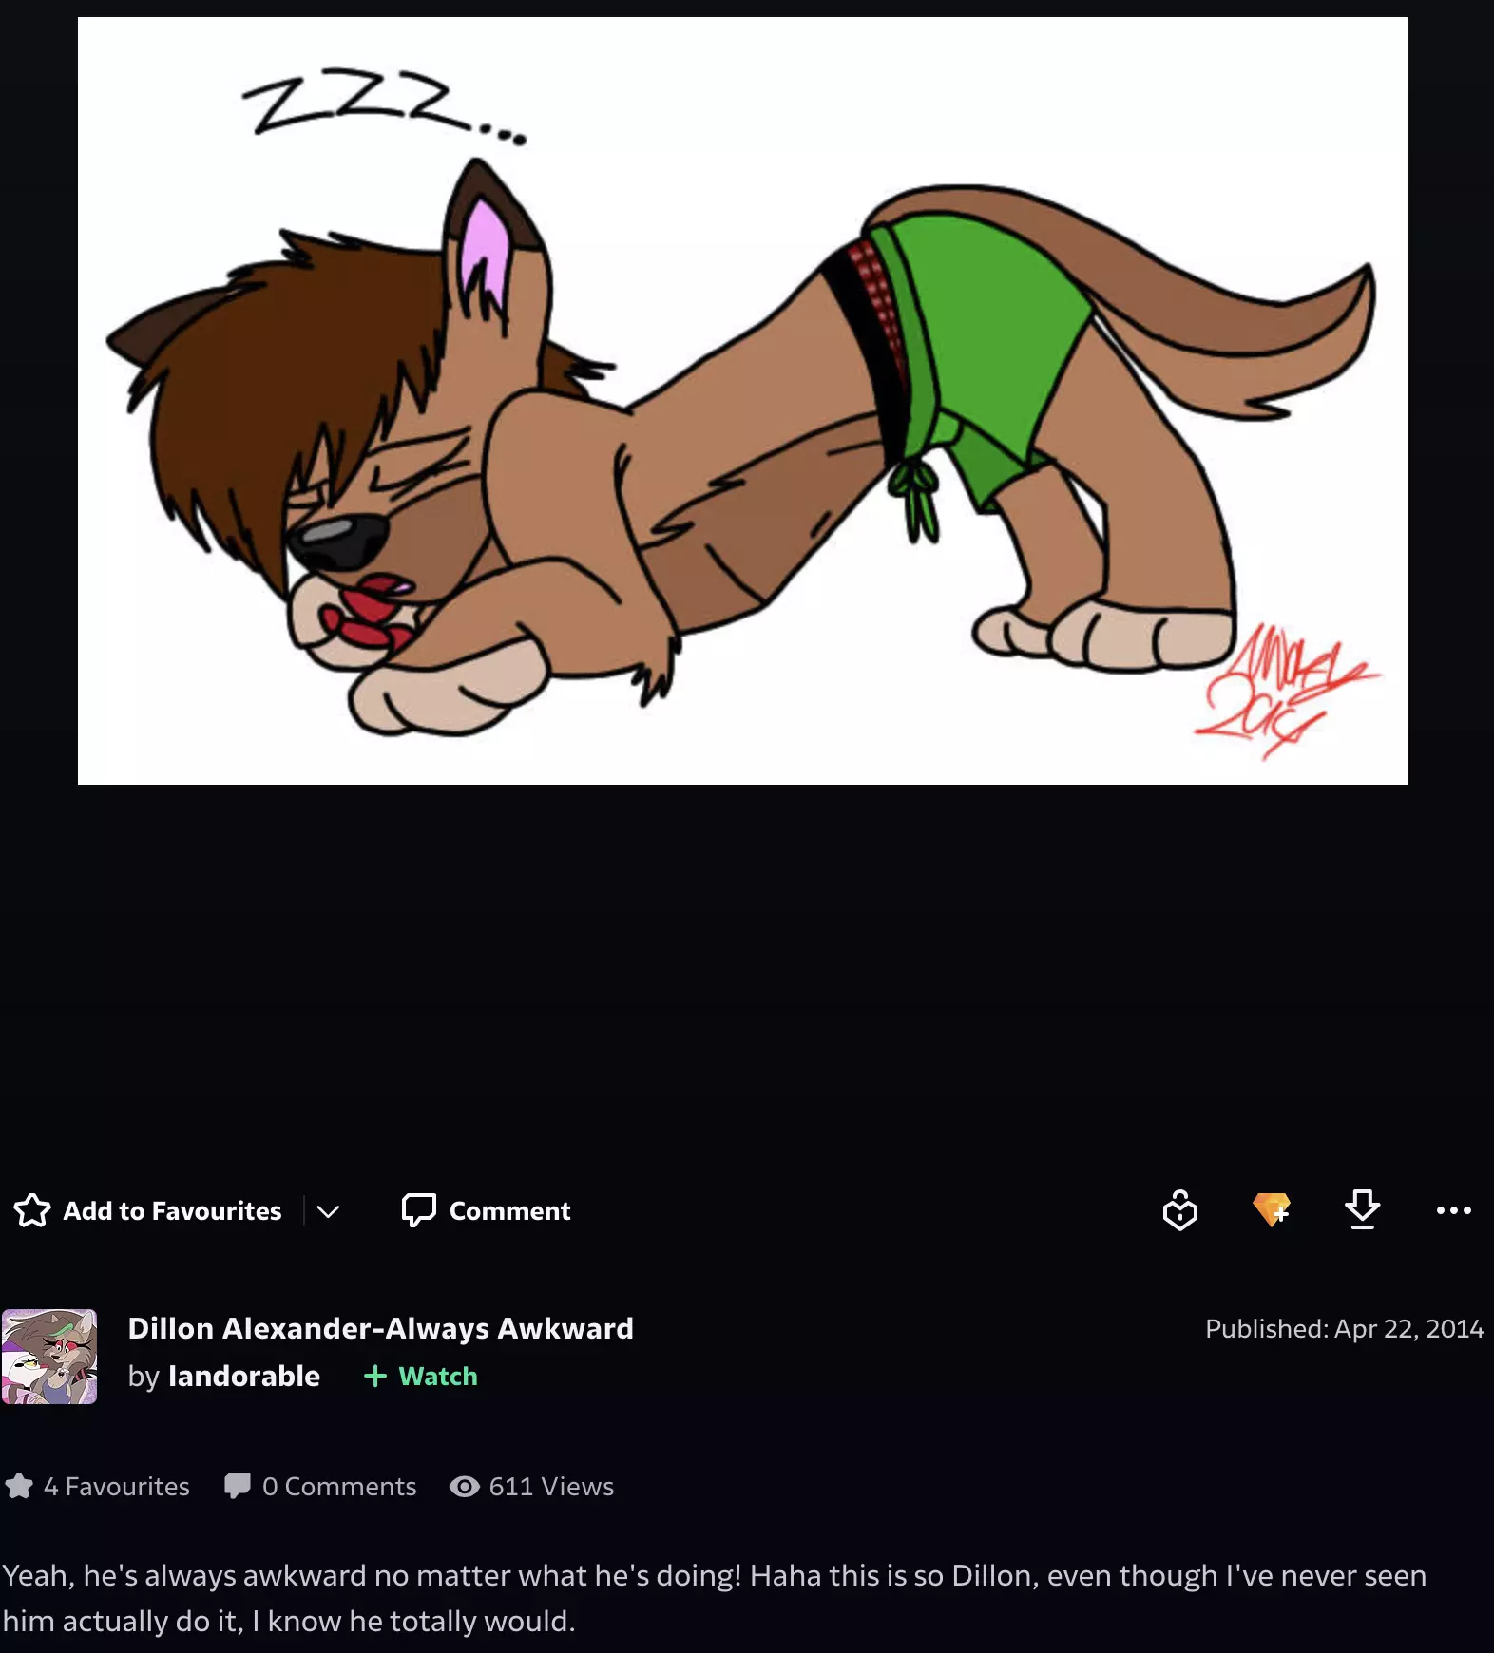Click the speech bubble icon beside Comment
The image size is (1494, 1653).
click(x=418, y=1210)
